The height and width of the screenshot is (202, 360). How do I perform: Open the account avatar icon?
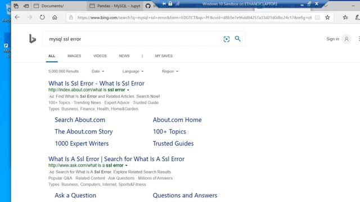pos(346,39)
